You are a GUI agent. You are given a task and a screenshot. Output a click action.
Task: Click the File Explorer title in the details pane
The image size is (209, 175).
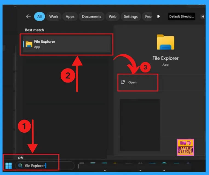pos(165,58)
